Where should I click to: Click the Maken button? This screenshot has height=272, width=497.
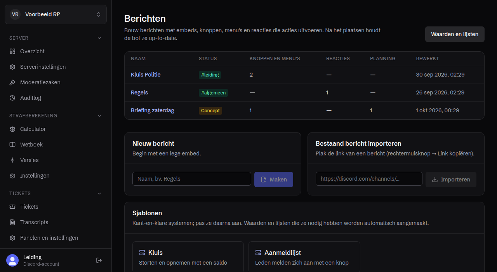274,180
